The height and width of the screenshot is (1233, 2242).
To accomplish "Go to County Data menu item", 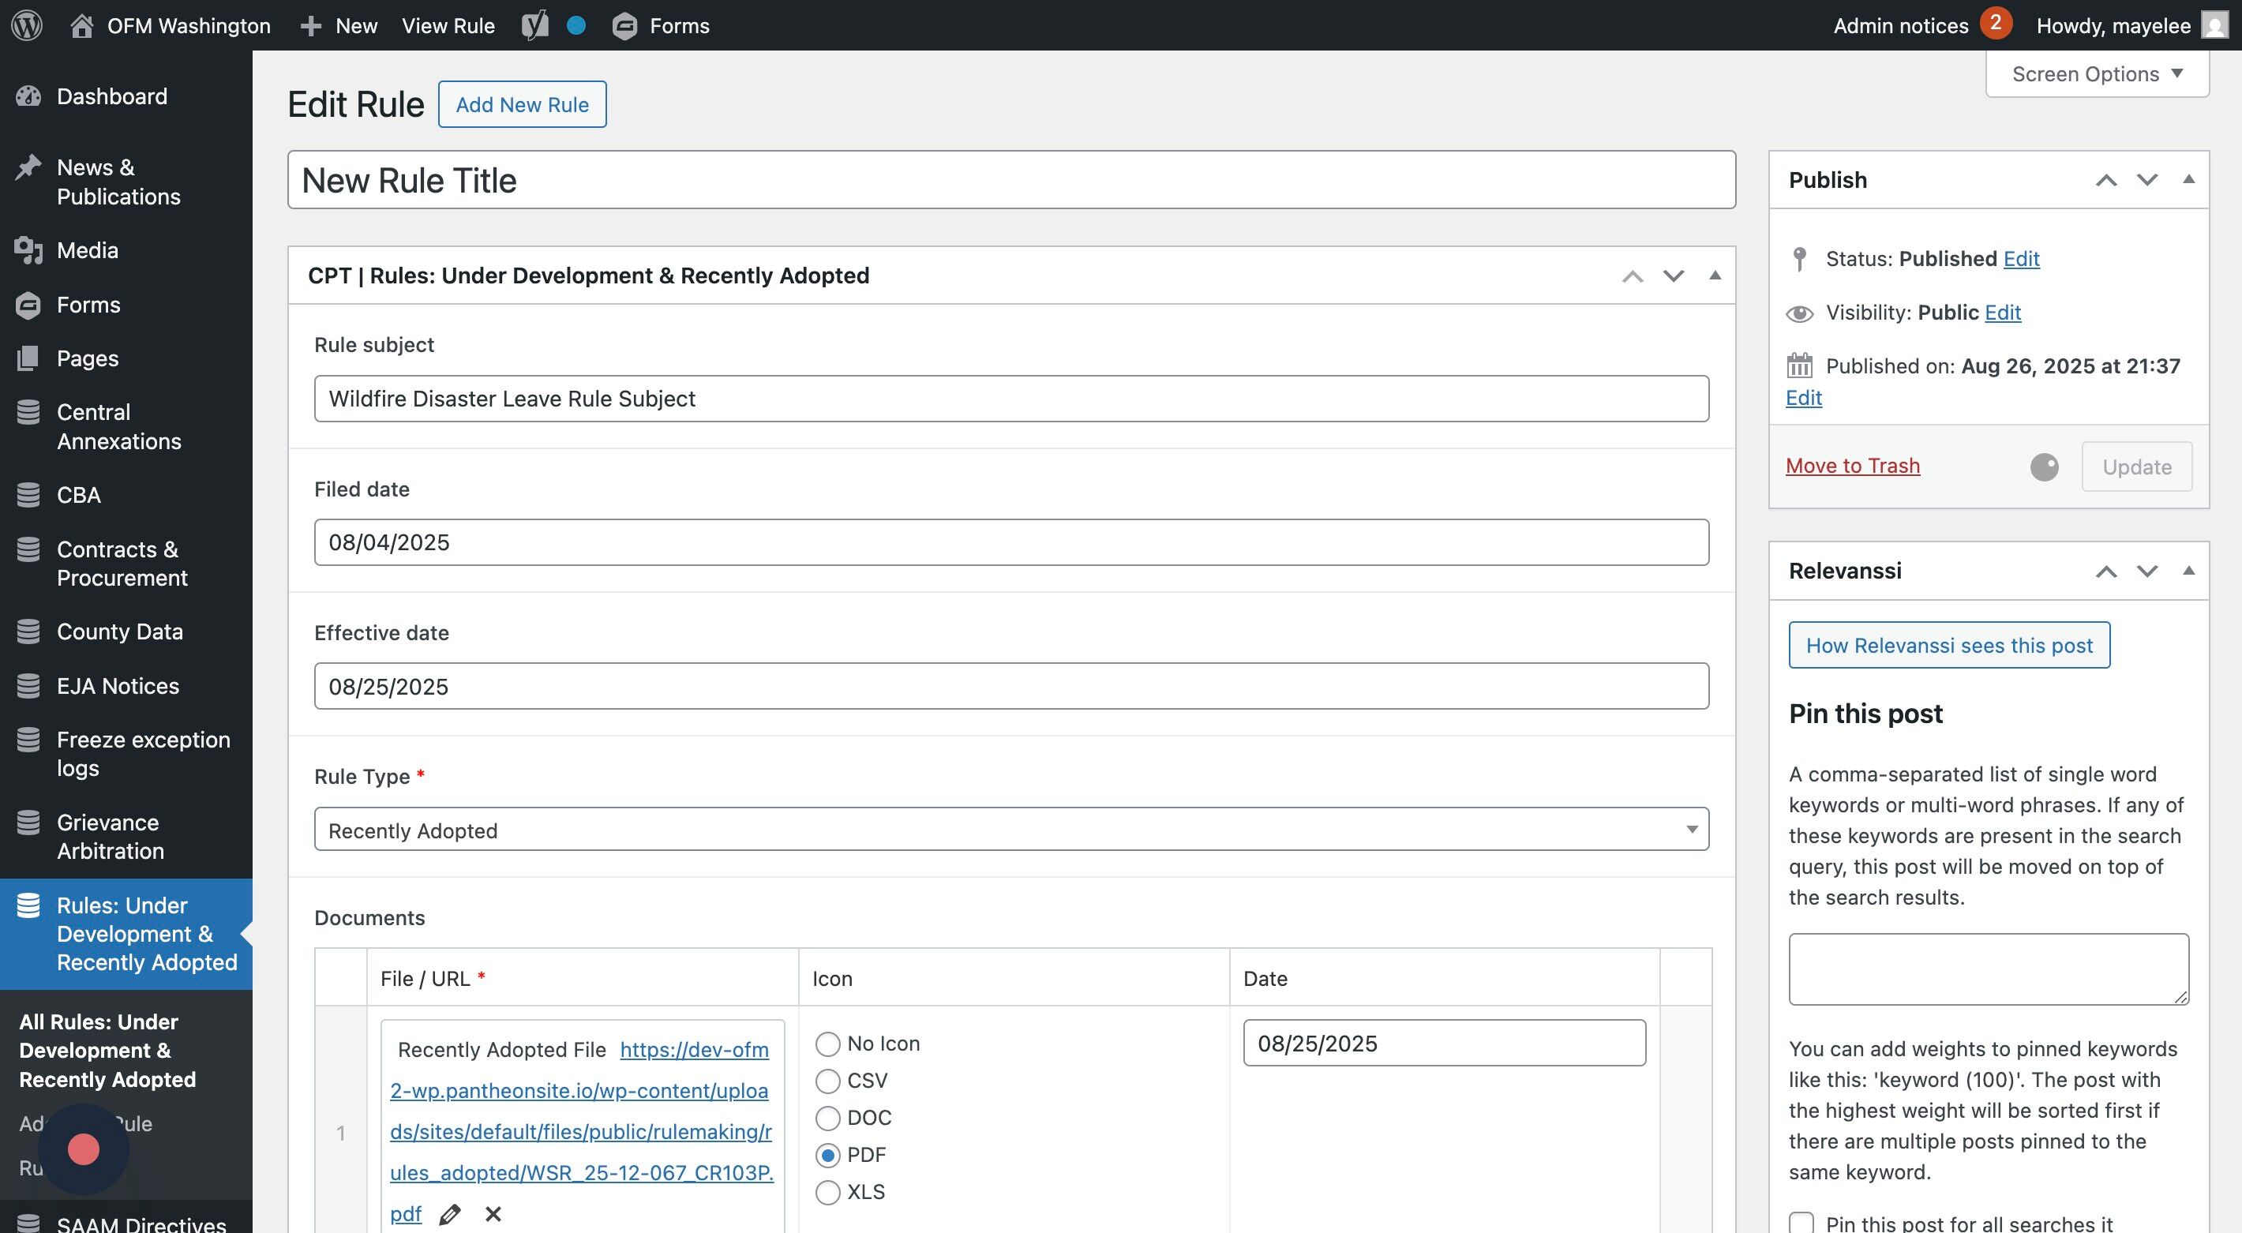I will click(119, 631).
